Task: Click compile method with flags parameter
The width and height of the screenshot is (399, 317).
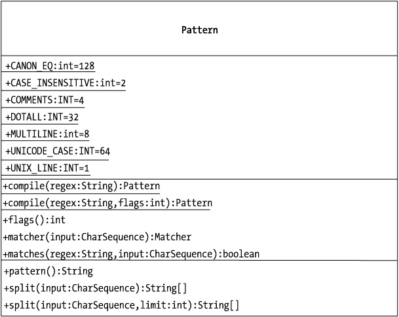Action: coord(107,203)
